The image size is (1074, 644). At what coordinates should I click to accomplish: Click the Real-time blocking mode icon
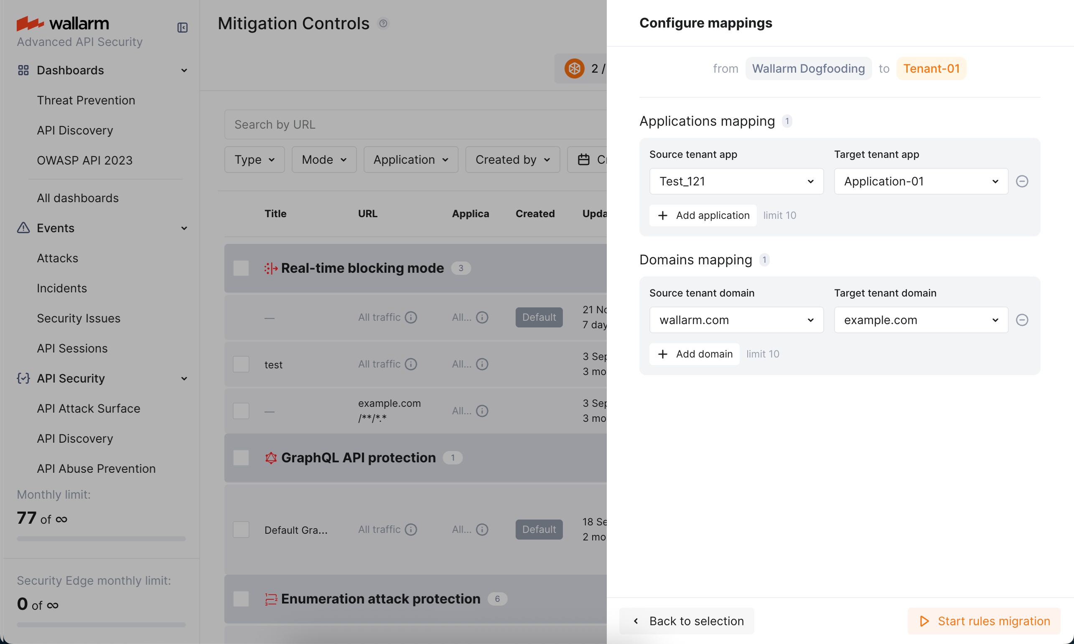point(270,268)
